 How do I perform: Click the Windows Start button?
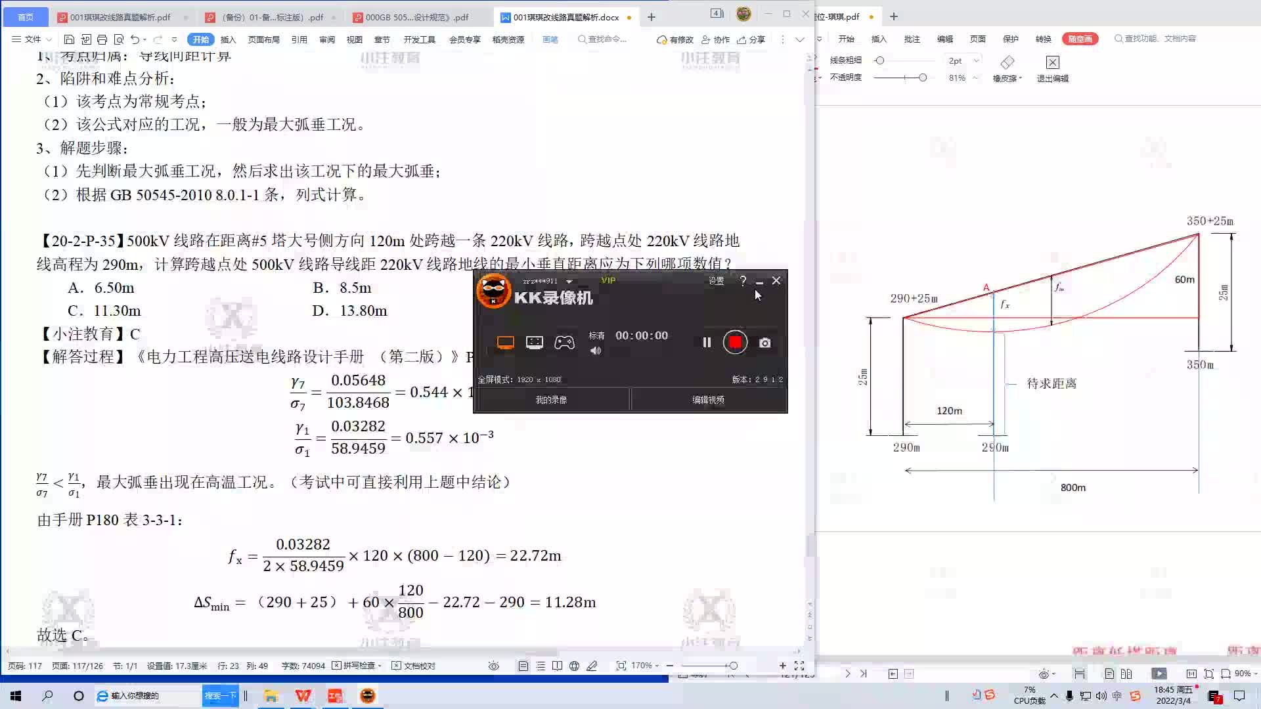[16, 696]
